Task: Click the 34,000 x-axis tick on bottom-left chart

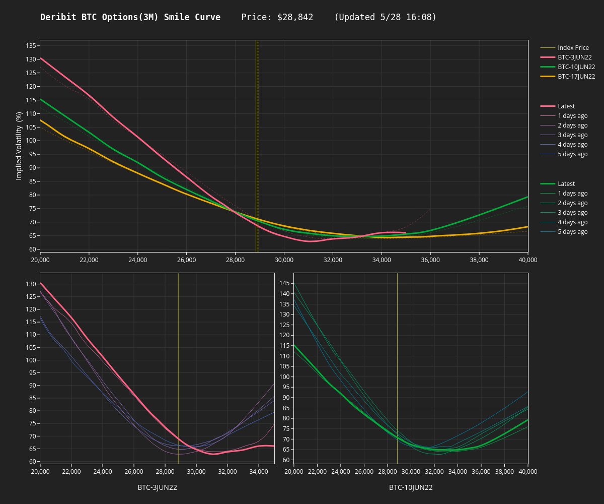Action: pyautogui.click(x=259, y=471)
